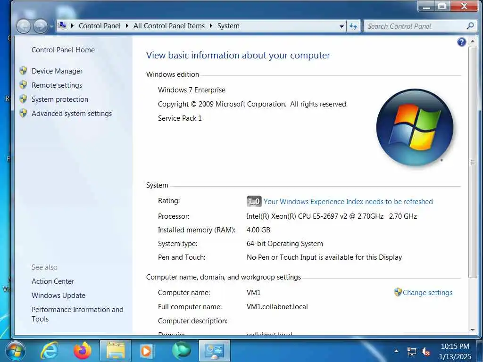Click the processor value Intel(R) Xeon(R) text
The image size is (483, 362).
tap(332, 216)
